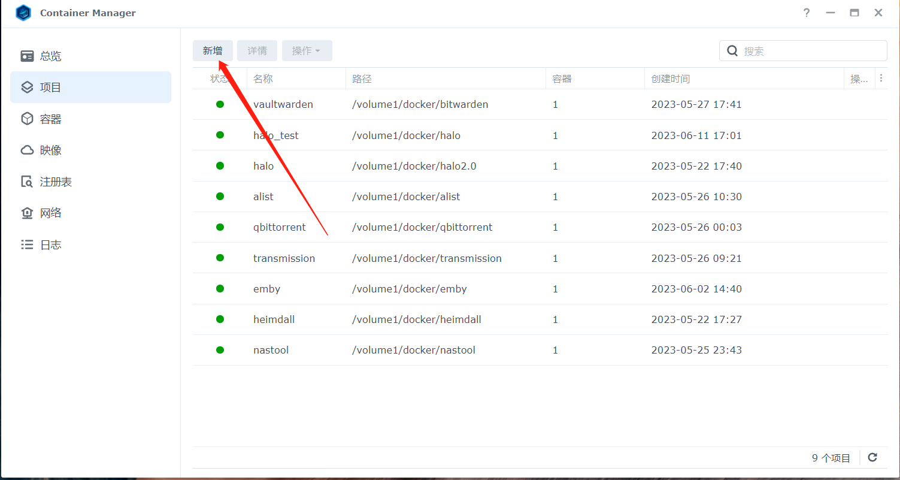Click green status dot of halo_test
This screenshot has width=900, height=480.
[220, 135]
